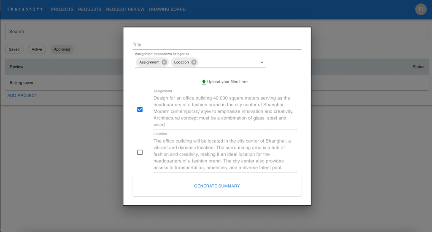Screen dimensions: 432x232
Task: Remove the Location chip via its X icon
Action: [x=194, y=62]
